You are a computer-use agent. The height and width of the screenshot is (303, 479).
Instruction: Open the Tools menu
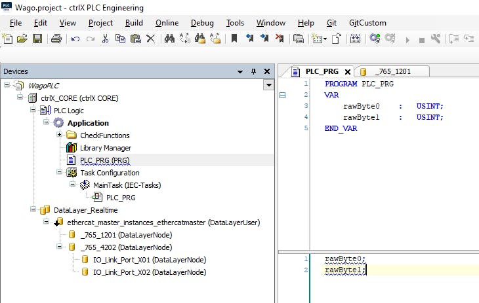pos(235,23)
